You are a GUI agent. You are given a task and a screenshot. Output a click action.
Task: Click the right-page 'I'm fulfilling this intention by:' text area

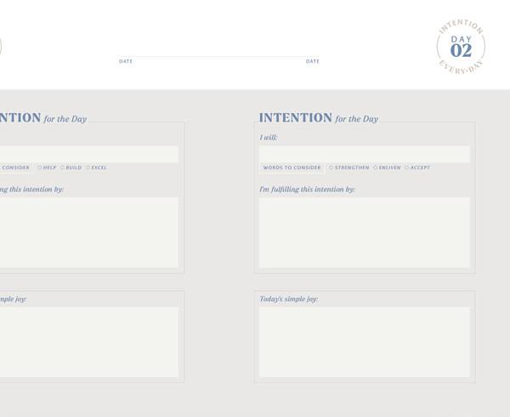(365, 233)
